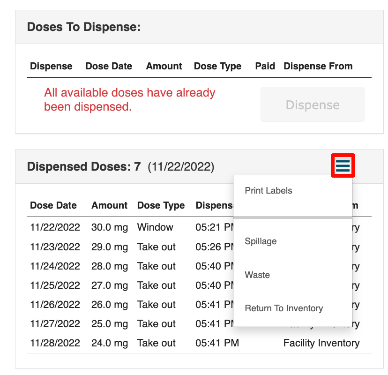The width and height of the screenshot is (388, 375).
Task: Select the Dispense From column header
Action: point(318,66)
